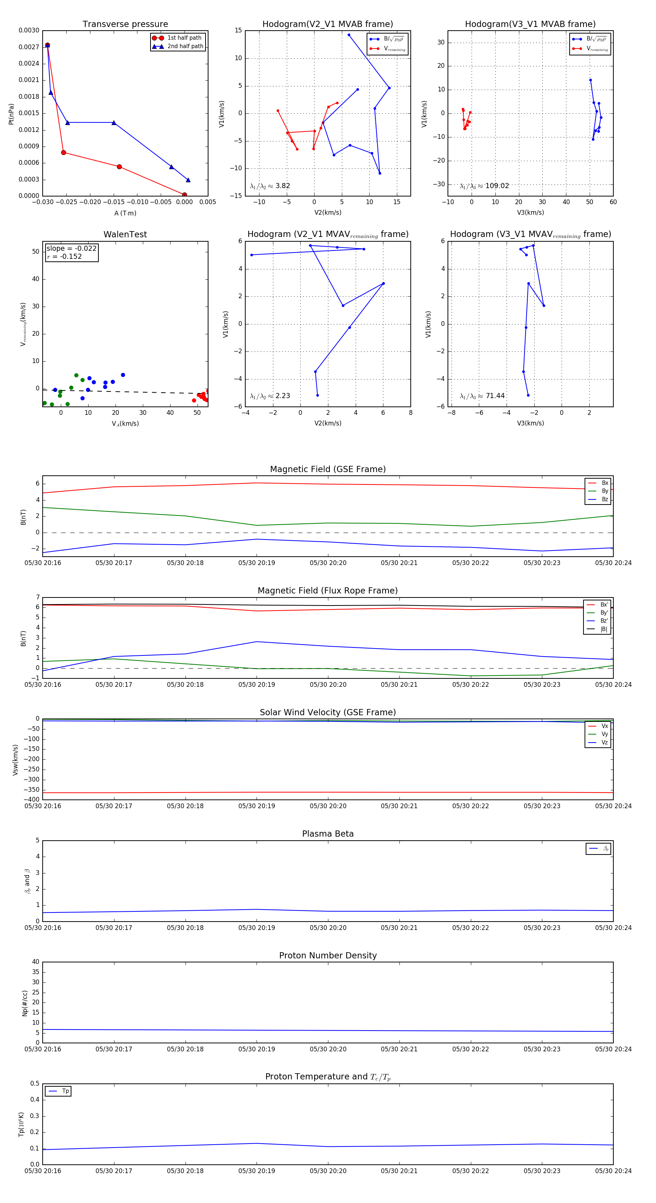This screenshot has width=656, height=1203.
Task: Click the "Transverse pressure" plot title
Action: 125,24
